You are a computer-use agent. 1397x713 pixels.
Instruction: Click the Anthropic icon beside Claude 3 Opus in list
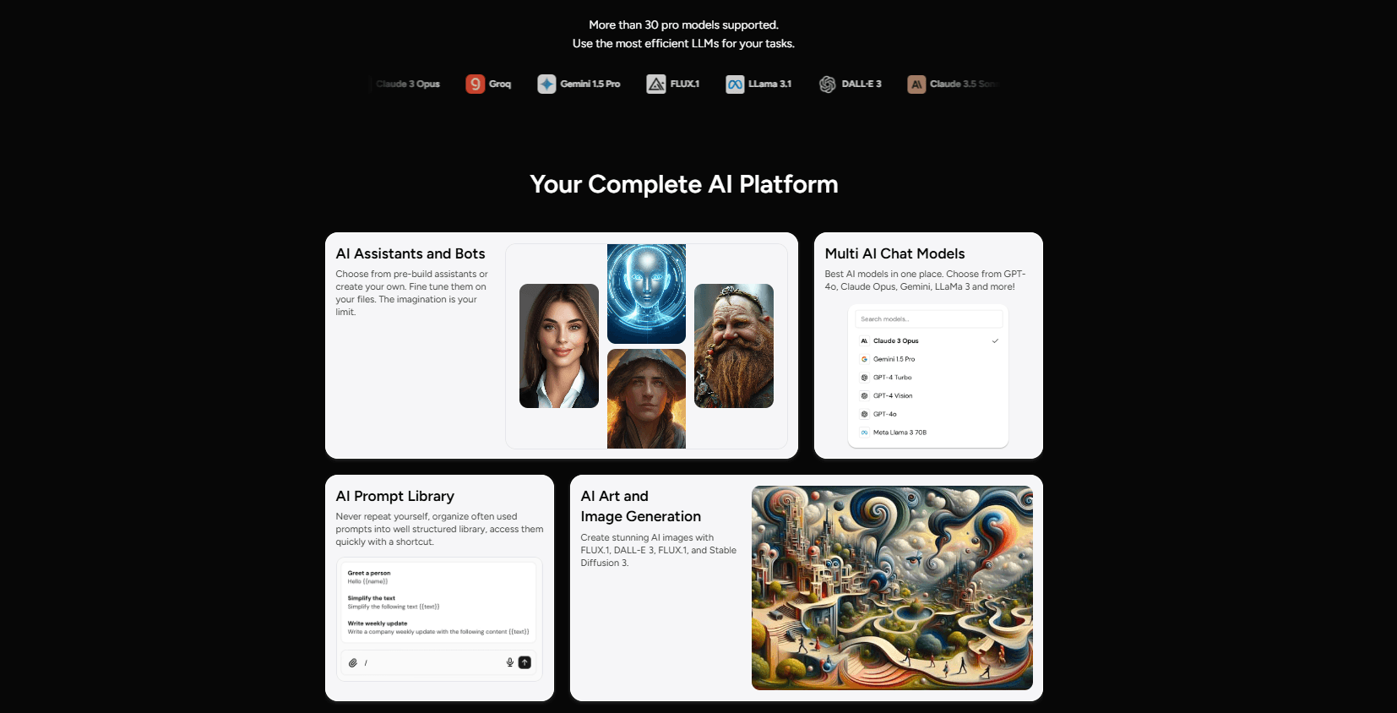coord(864,341)
